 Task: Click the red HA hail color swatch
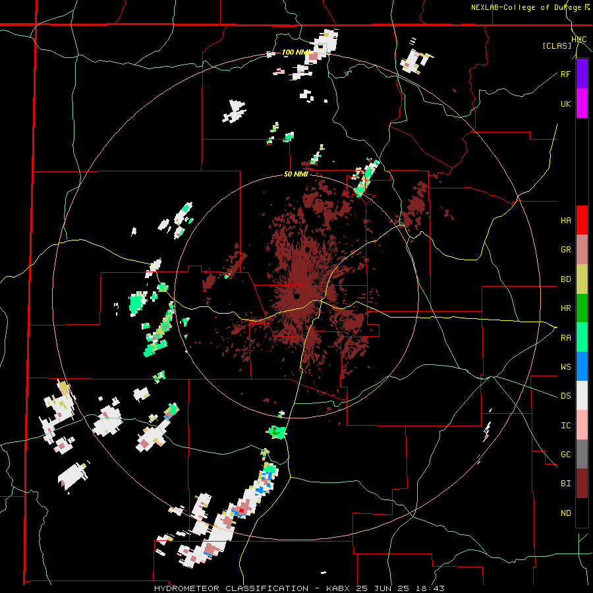582,220
